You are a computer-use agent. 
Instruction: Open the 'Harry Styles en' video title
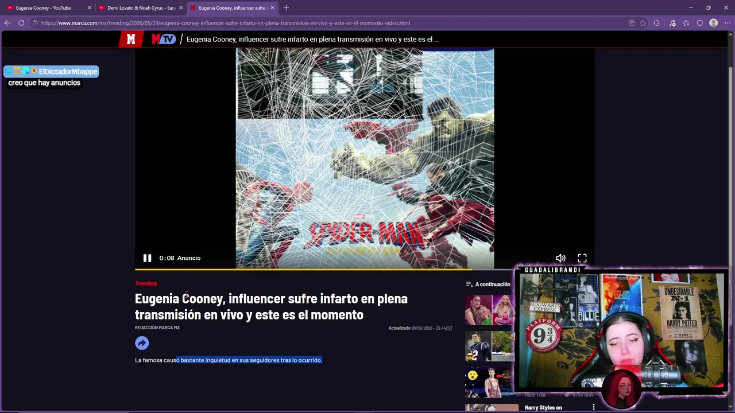click(543, 408)
